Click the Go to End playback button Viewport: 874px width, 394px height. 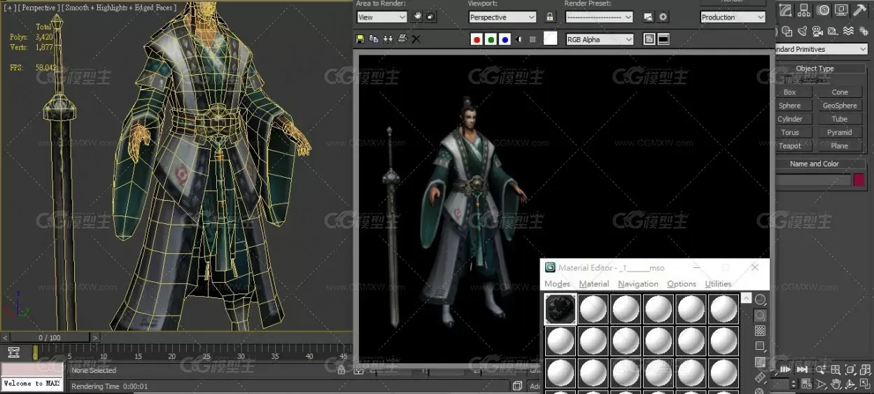[x=802, y=370]
